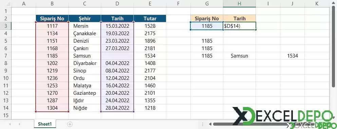The height and width of the screenshot is (129, 337).
Task: Click the previous sheet navigation arrow
Action: (x=10, y=124)
